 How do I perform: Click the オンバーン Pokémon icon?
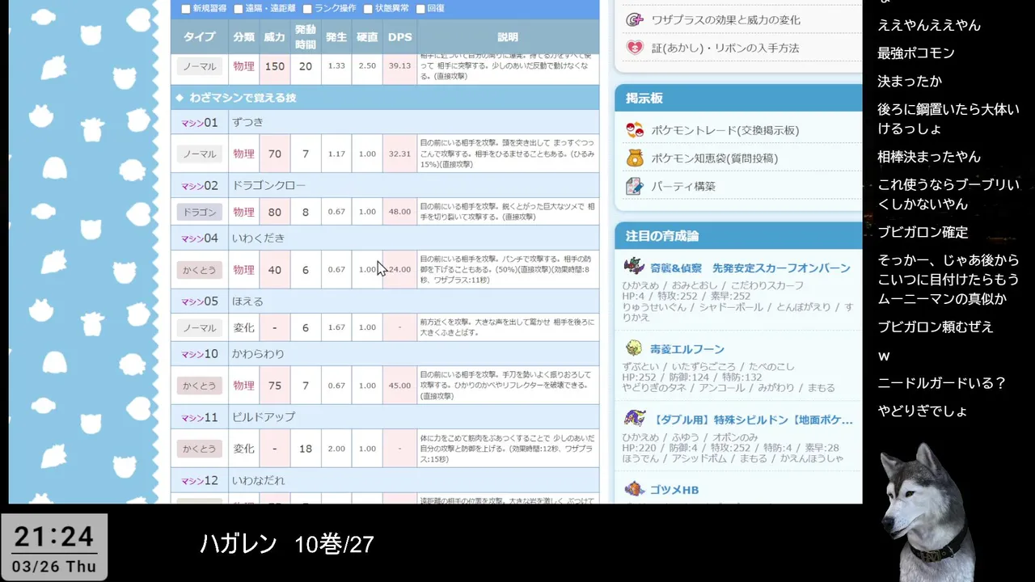click(x=634, y=266)
